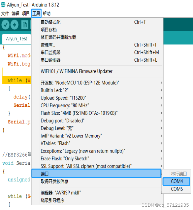This screenshot has width=193, height=210.
Task: Click the highlighted while line in editor
Action: [17, 80]
